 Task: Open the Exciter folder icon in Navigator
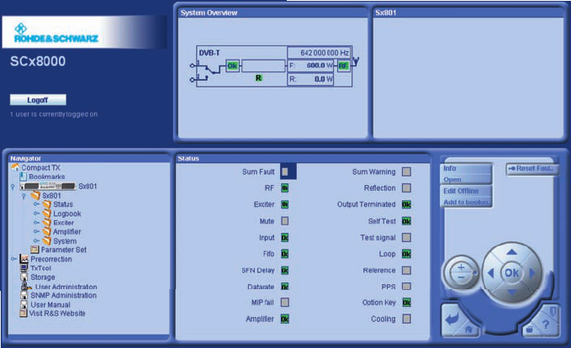[46, 223]
